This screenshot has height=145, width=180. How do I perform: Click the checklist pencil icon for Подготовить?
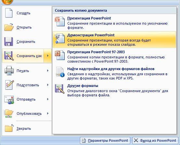9,85
